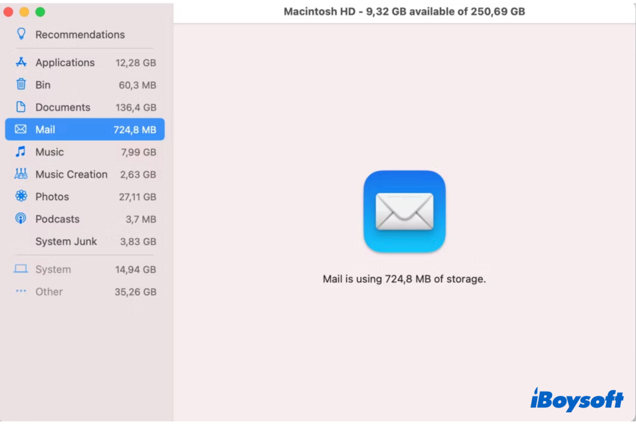Image resolution: width=636 pixels, height=424 pixels.
Task: Click the Podcasts broadcast icon
Action: [x=21, y=218]
